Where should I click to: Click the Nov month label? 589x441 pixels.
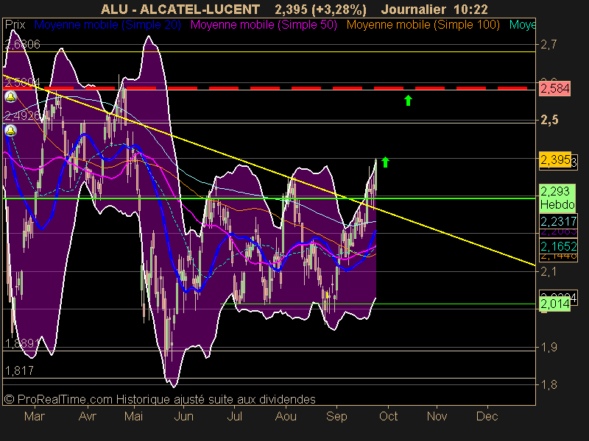tap(437, 416)
